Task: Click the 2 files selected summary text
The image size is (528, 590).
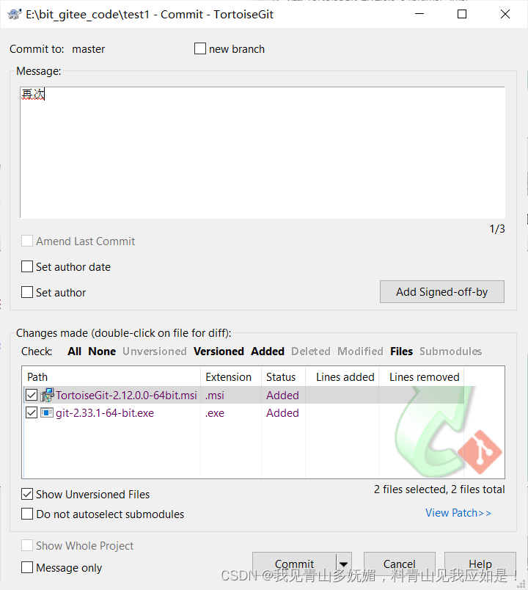Action: point(439,489)
